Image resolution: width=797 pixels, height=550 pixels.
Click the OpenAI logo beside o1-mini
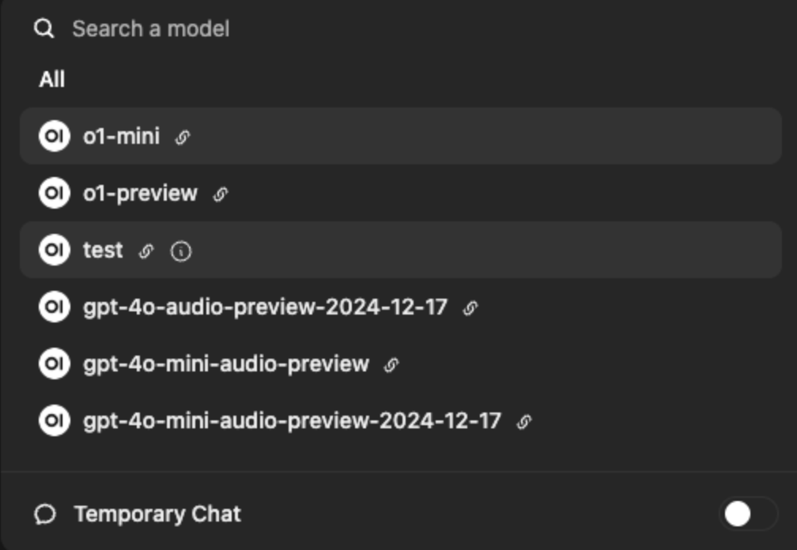(x=54, y=136)
